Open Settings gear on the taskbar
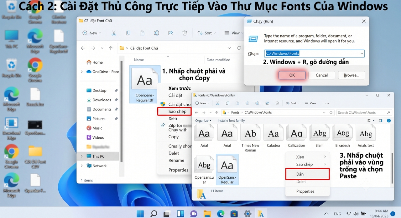Screen dimensions: 401x218 coord(247,214)
